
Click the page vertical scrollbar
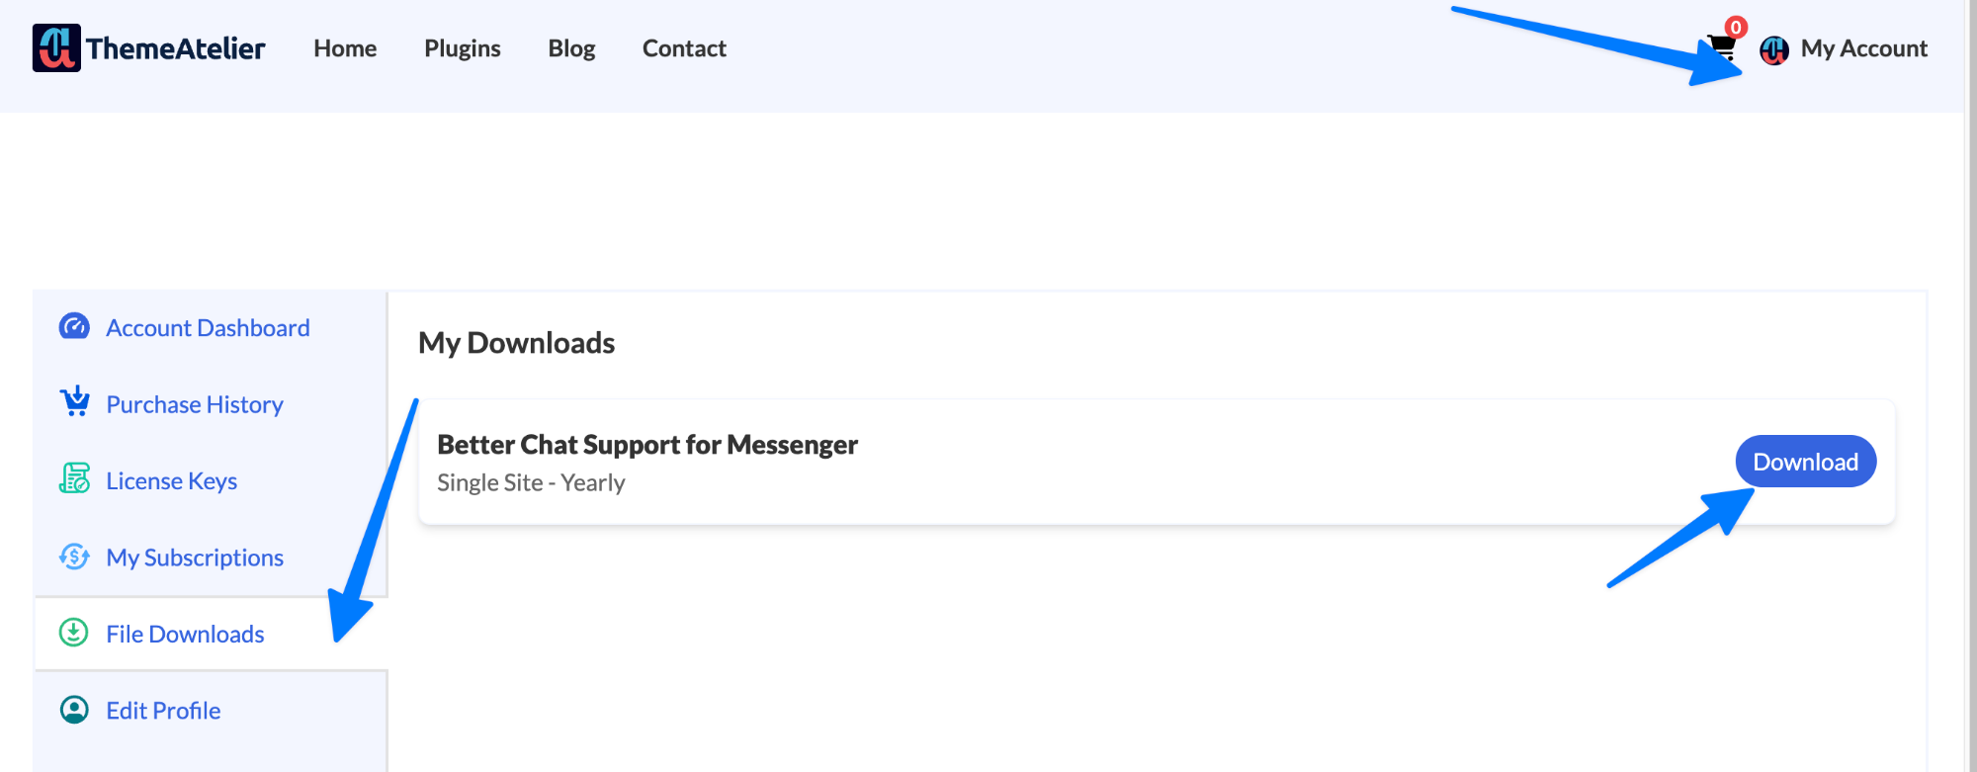click(1971, 386)
